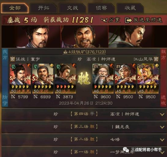Click the send-to-channel arrow icon
The width and height of the screenshot is (167, 157).
coord(129,20)
